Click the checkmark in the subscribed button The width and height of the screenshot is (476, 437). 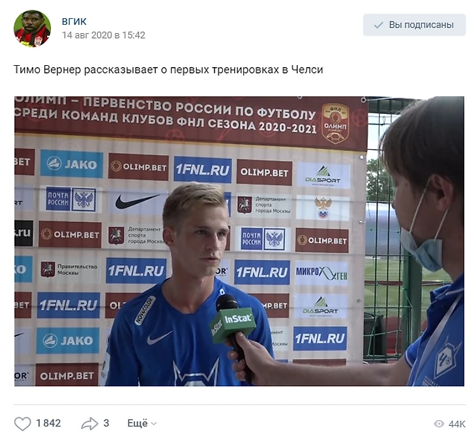click(x=379, y=25)
